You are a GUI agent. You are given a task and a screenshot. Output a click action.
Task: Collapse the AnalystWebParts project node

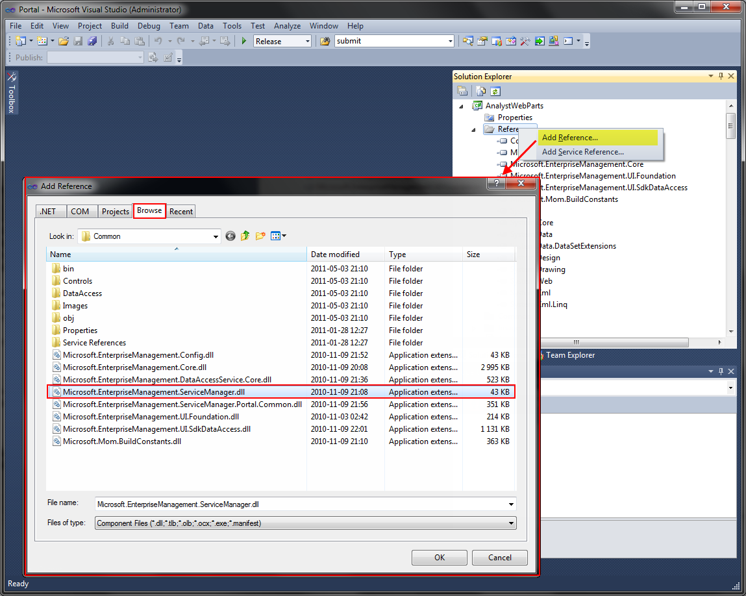tap(461, 106)
